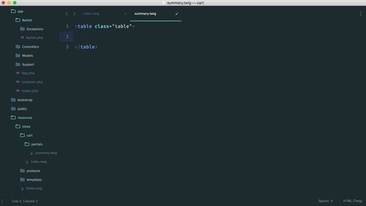The height and width of the screenshot is (206, 366).
Task: Select the Models folder label
Action: 27,56
